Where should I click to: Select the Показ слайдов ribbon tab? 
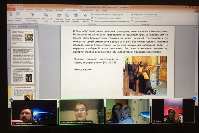72,10
